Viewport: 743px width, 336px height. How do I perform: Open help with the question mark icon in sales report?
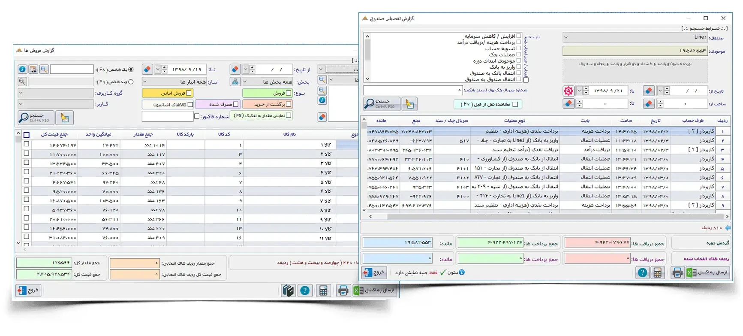(x=305, y=291)
